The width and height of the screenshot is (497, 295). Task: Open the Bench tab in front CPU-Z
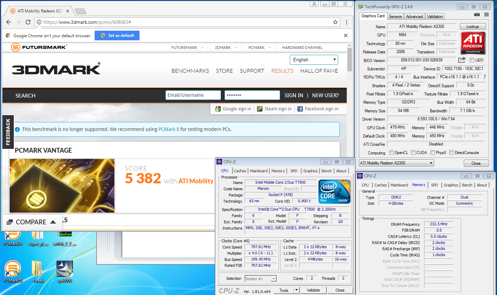coord(326,171)
